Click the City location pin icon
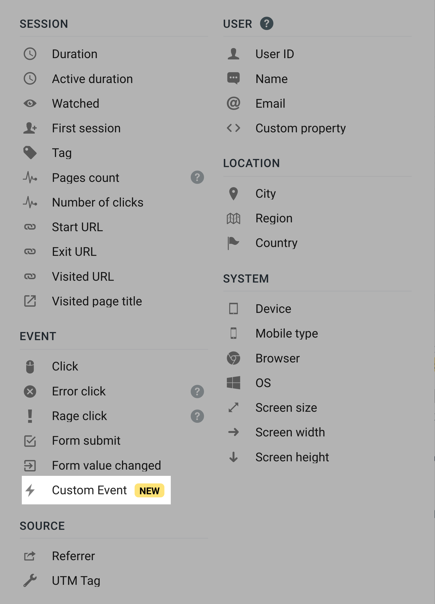Image resolution: width=435 pixels, height=604 pixels. point(233,194)
